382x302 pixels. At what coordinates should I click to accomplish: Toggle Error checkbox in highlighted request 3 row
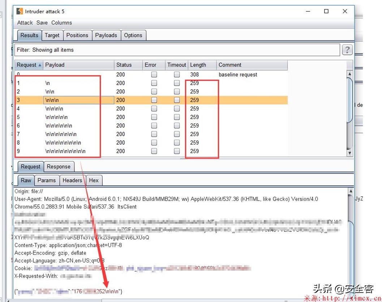tap(154, 100)
